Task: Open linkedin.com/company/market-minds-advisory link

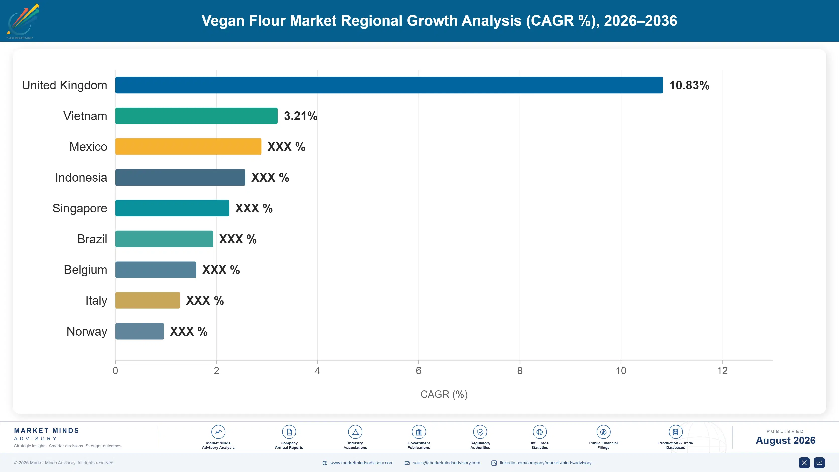Action: (545, 463)
